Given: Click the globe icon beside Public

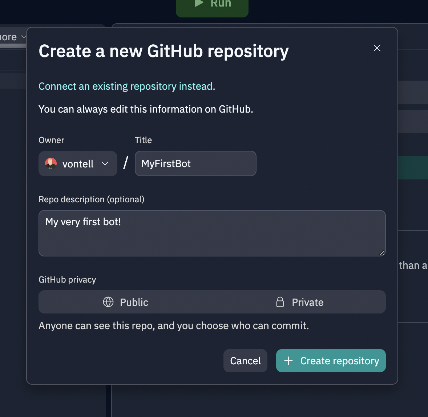Looking at the screenshot, I should click(x=108, y=302).
